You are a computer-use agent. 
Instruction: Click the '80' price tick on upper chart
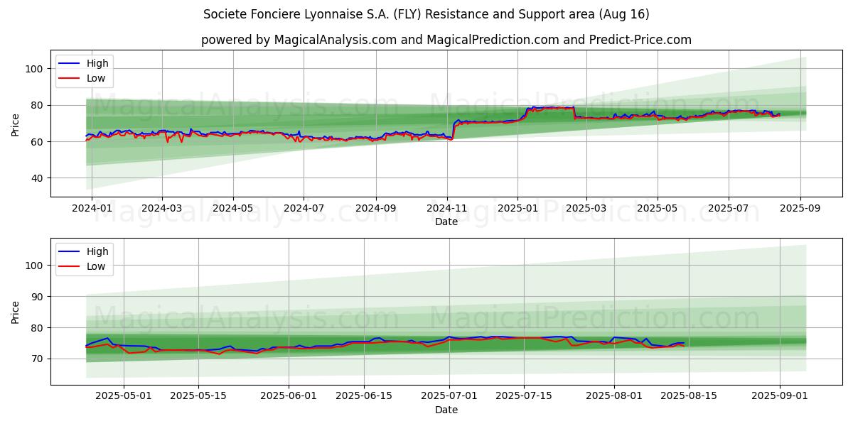click(x=38, y=105)
